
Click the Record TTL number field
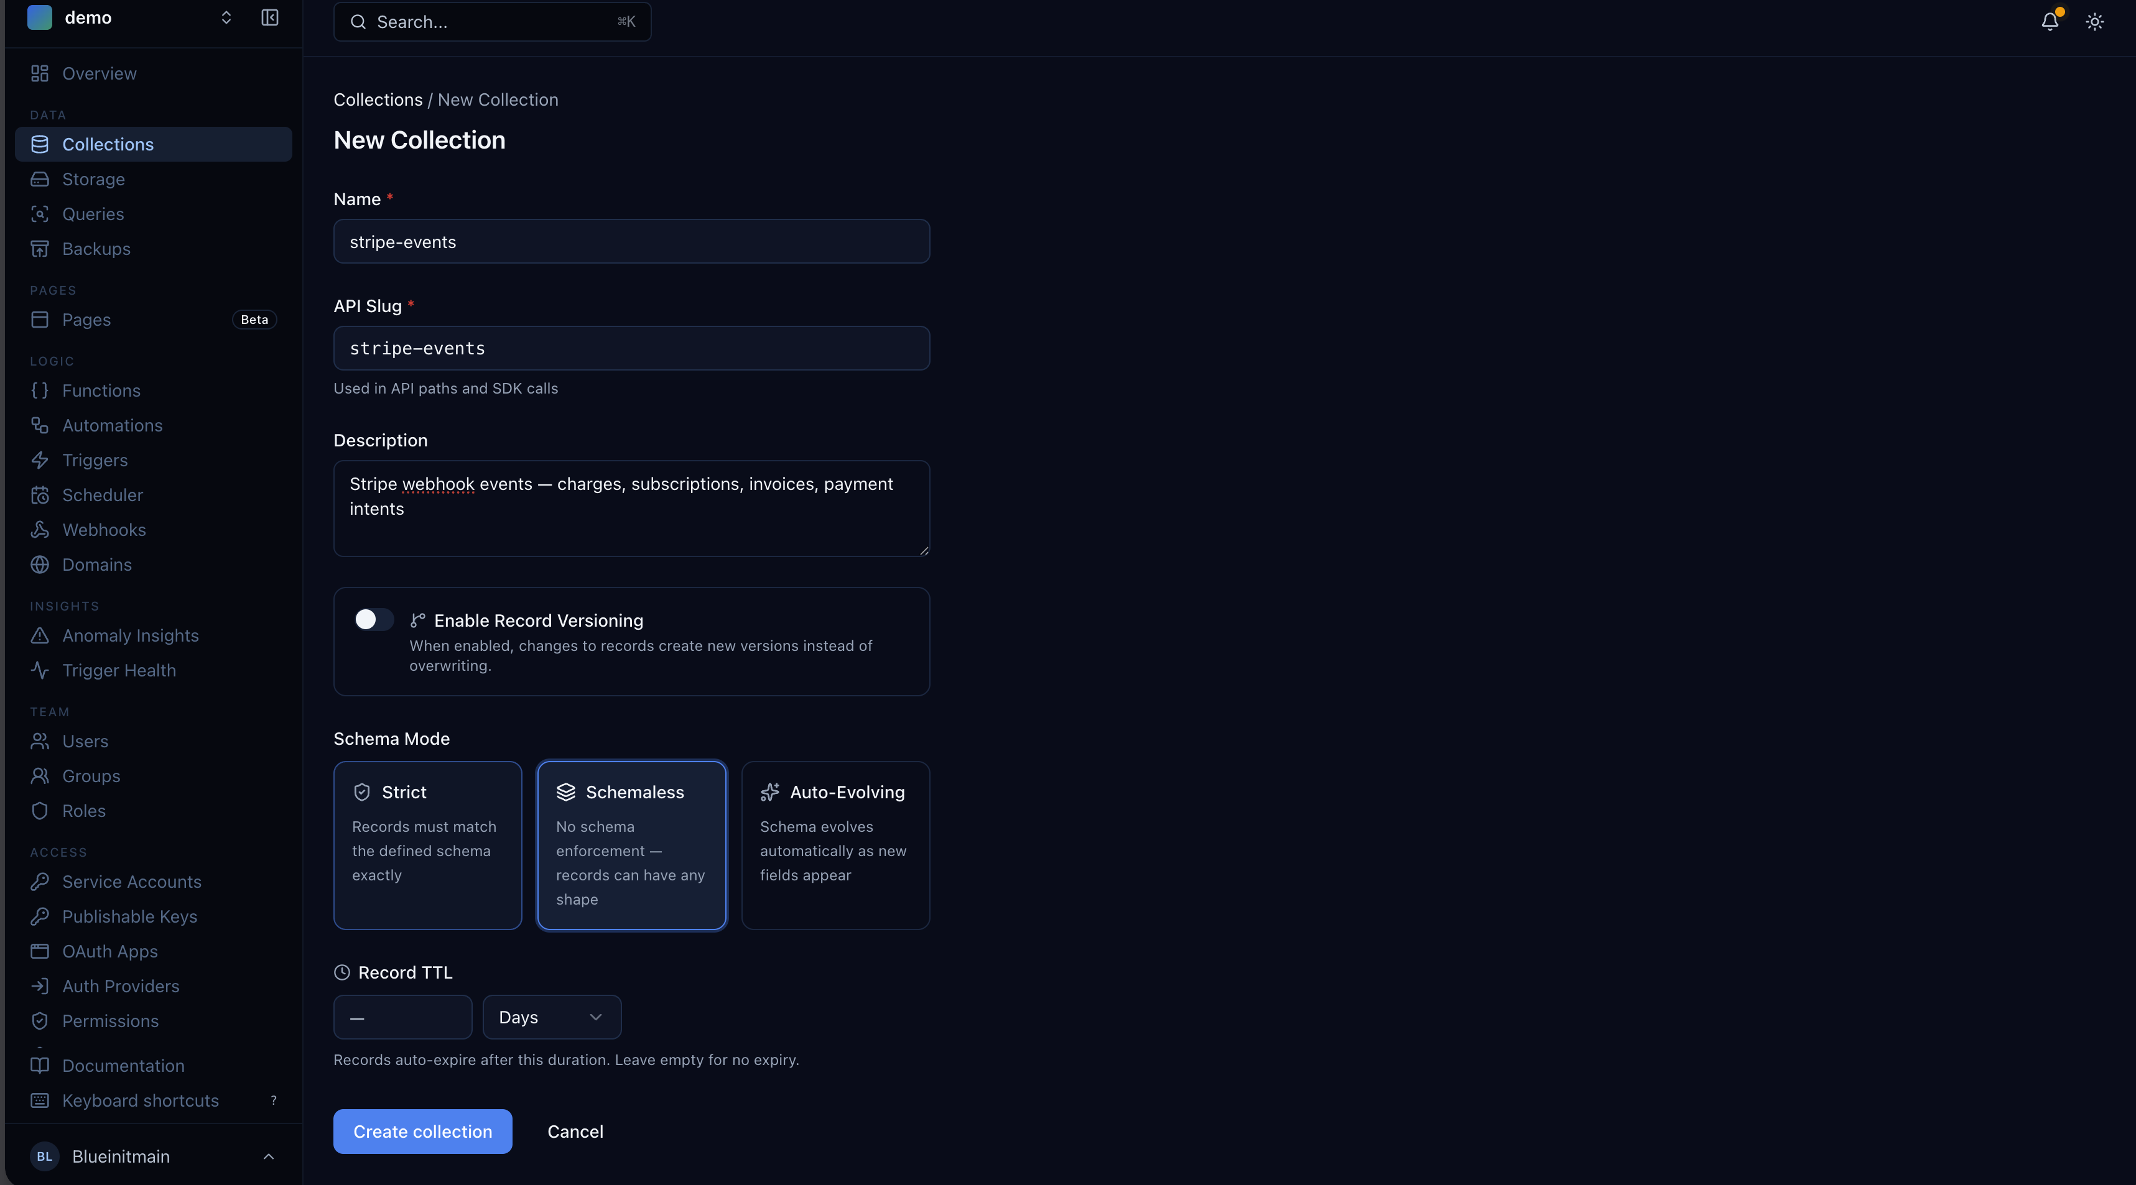(x=402, y=1018)
